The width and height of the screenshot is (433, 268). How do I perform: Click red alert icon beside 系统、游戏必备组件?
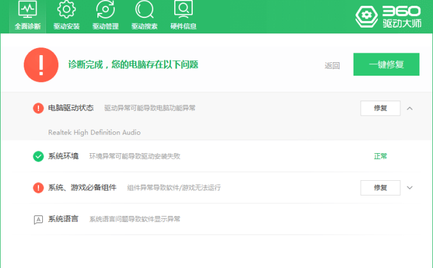38,188
